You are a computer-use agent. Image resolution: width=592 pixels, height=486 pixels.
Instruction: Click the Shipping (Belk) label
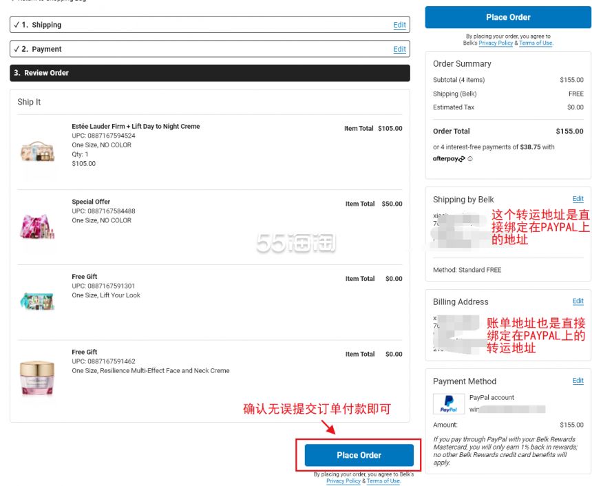pos(454,94)
